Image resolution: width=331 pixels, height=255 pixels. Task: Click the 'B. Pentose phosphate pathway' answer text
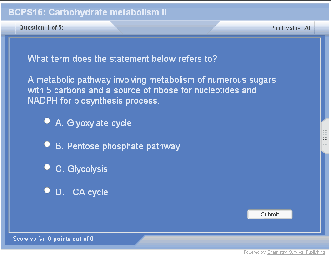pyautogui.click(x=118, y=146)
